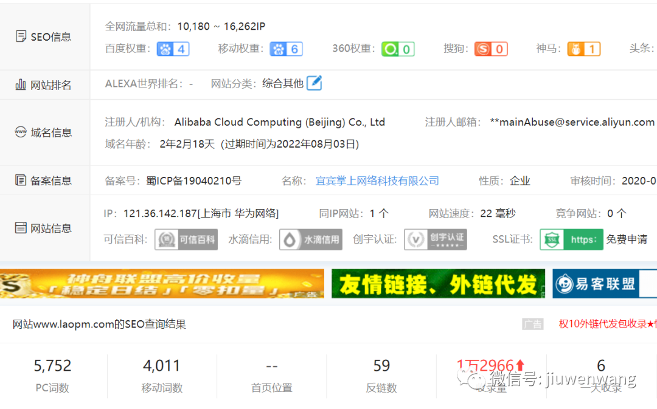This screenshot has height=409, width=657.
Task: Select the 网站信息 label
Action: [x=51, y=228]
